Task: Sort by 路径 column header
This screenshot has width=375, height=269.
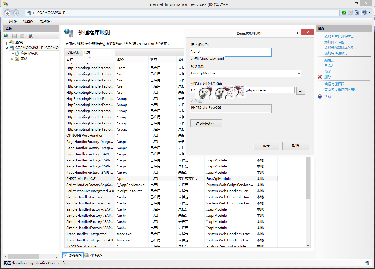Action: [132, 59]
